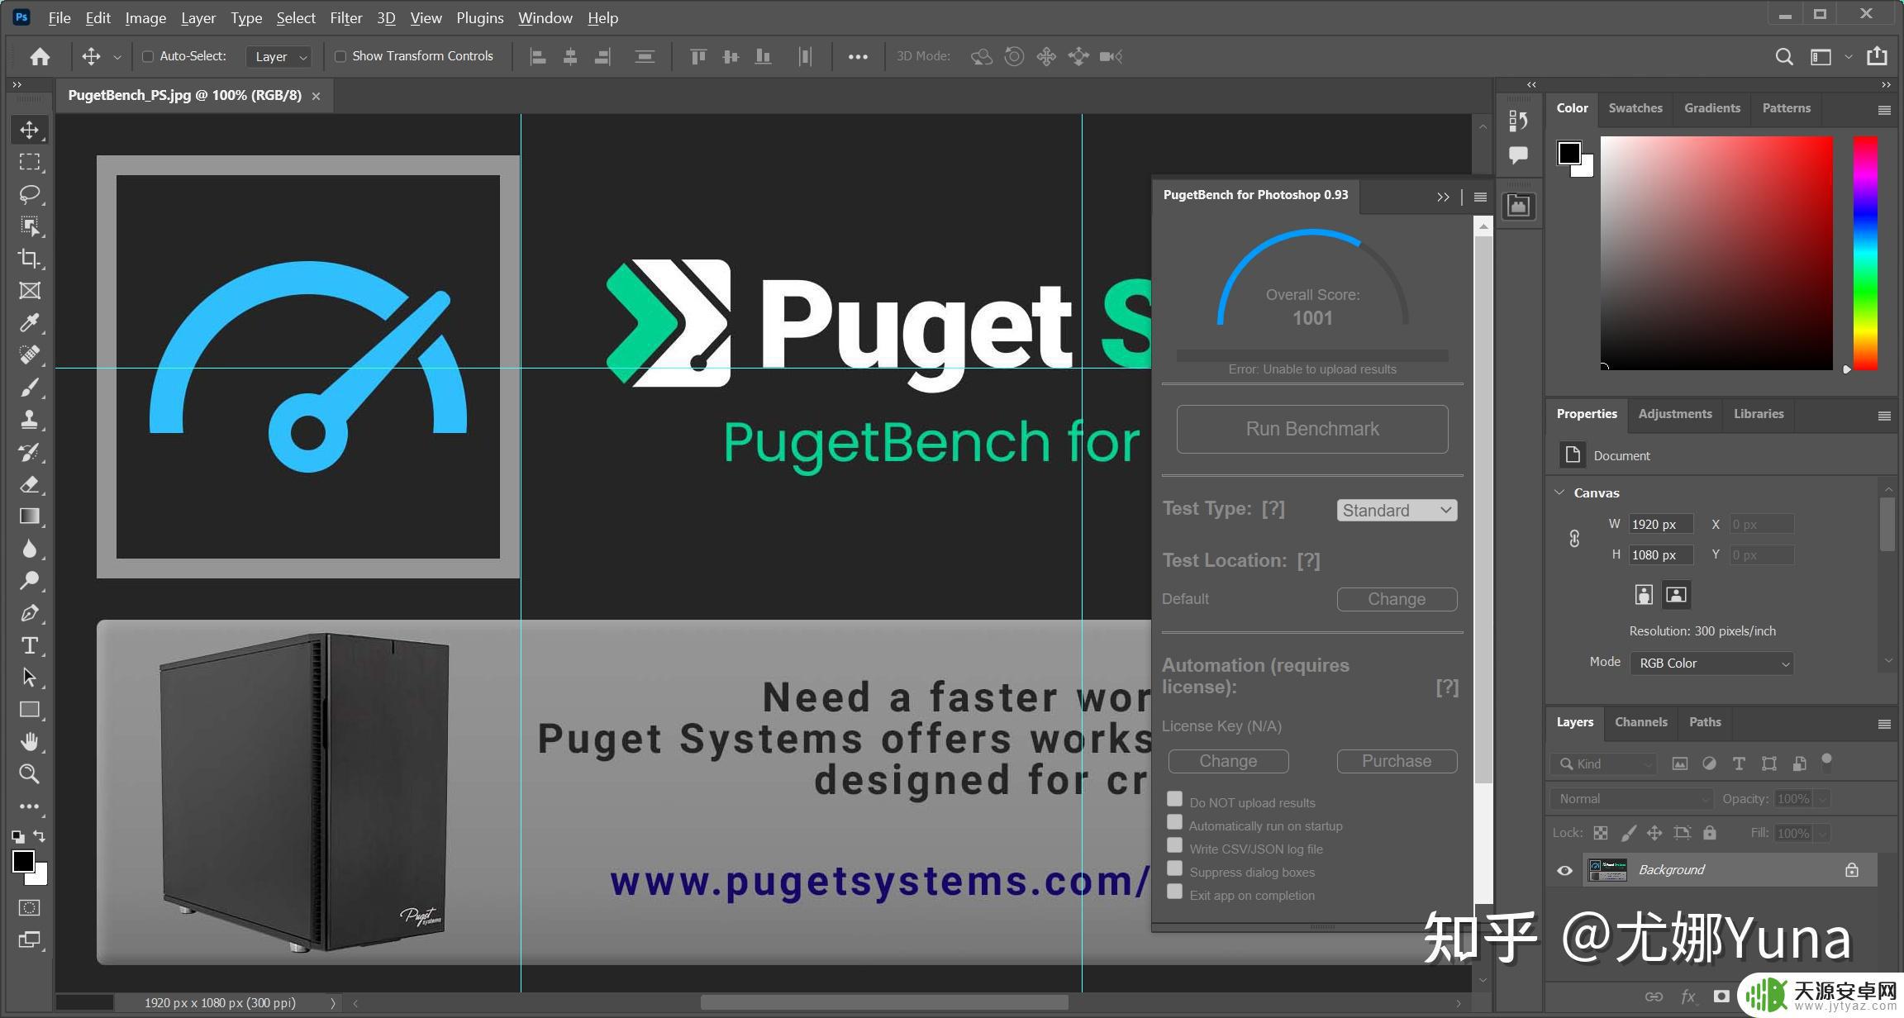Open the Plugins menu

(479, 17)
